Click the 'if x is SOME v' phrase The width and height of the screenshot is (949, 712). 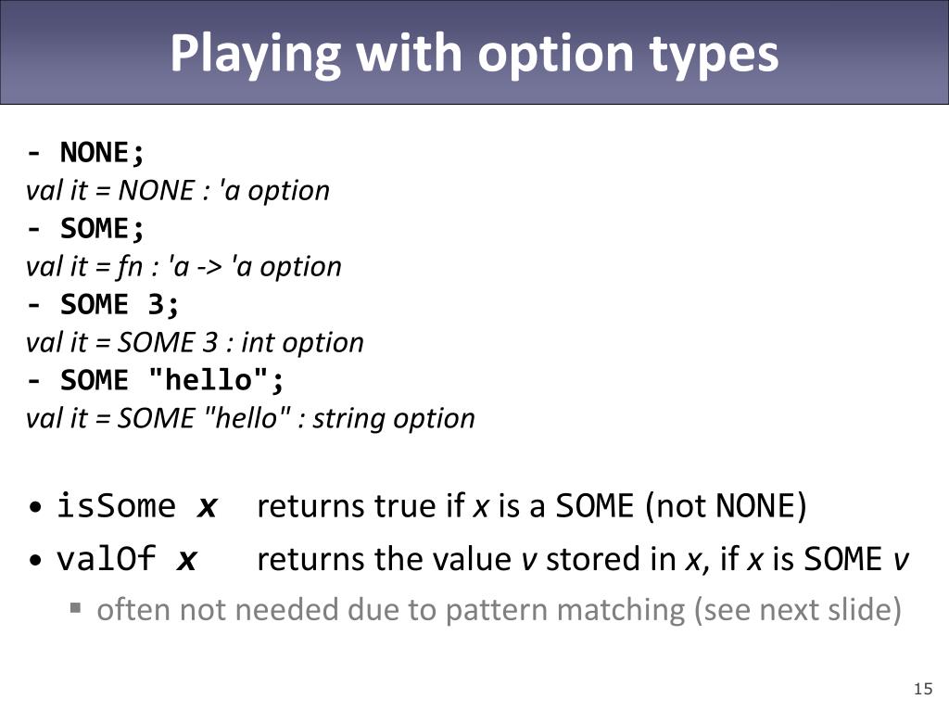814,559
